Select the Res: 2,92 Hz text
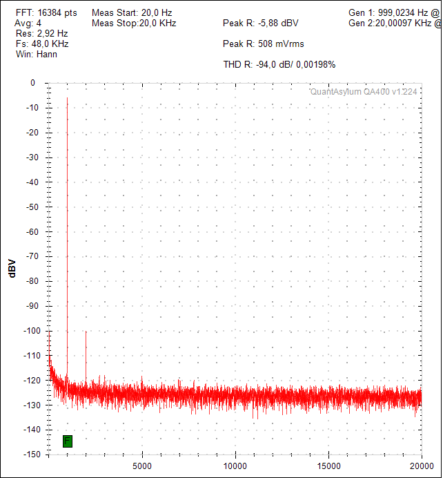Viewport: 443px width, 478px height. click(x=41, y=34)
